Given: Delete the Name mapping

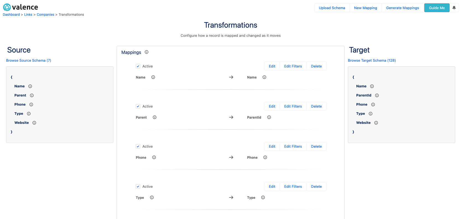Looking at the screenshot, I should (316, 66).
